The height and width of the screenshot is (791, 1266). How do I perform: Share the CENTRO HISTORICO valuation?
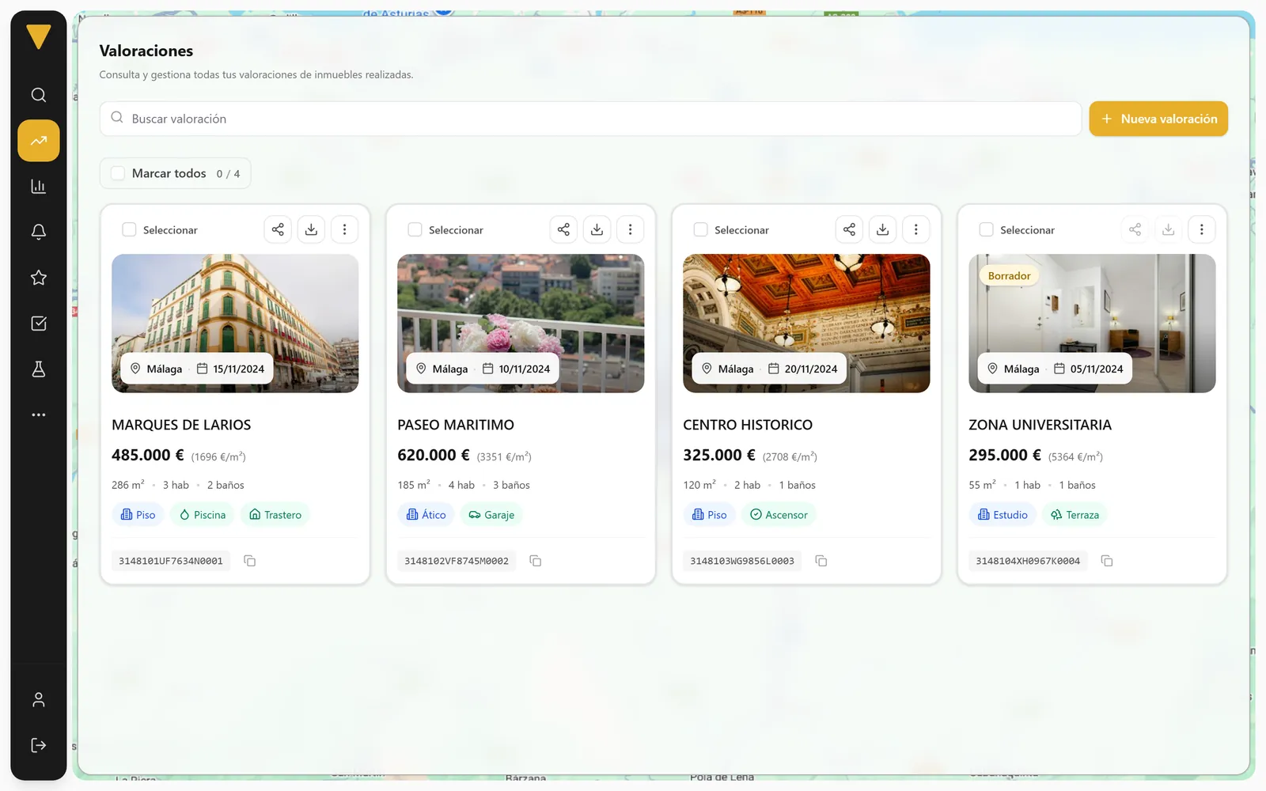tap(849, 229)
